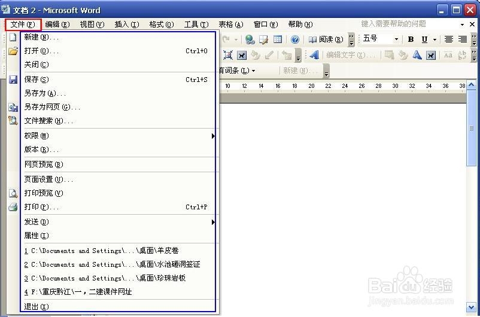Image resolution: width=480 pixels, height=317 pixels.
Task: Choose 退出(X) to exit Word
Action: coord(118,307)
